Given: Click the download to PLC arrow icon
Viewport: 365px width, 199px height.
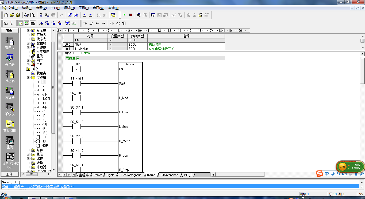Looking at the screenshot, I should pyautogui.click(x=90, y=15).
